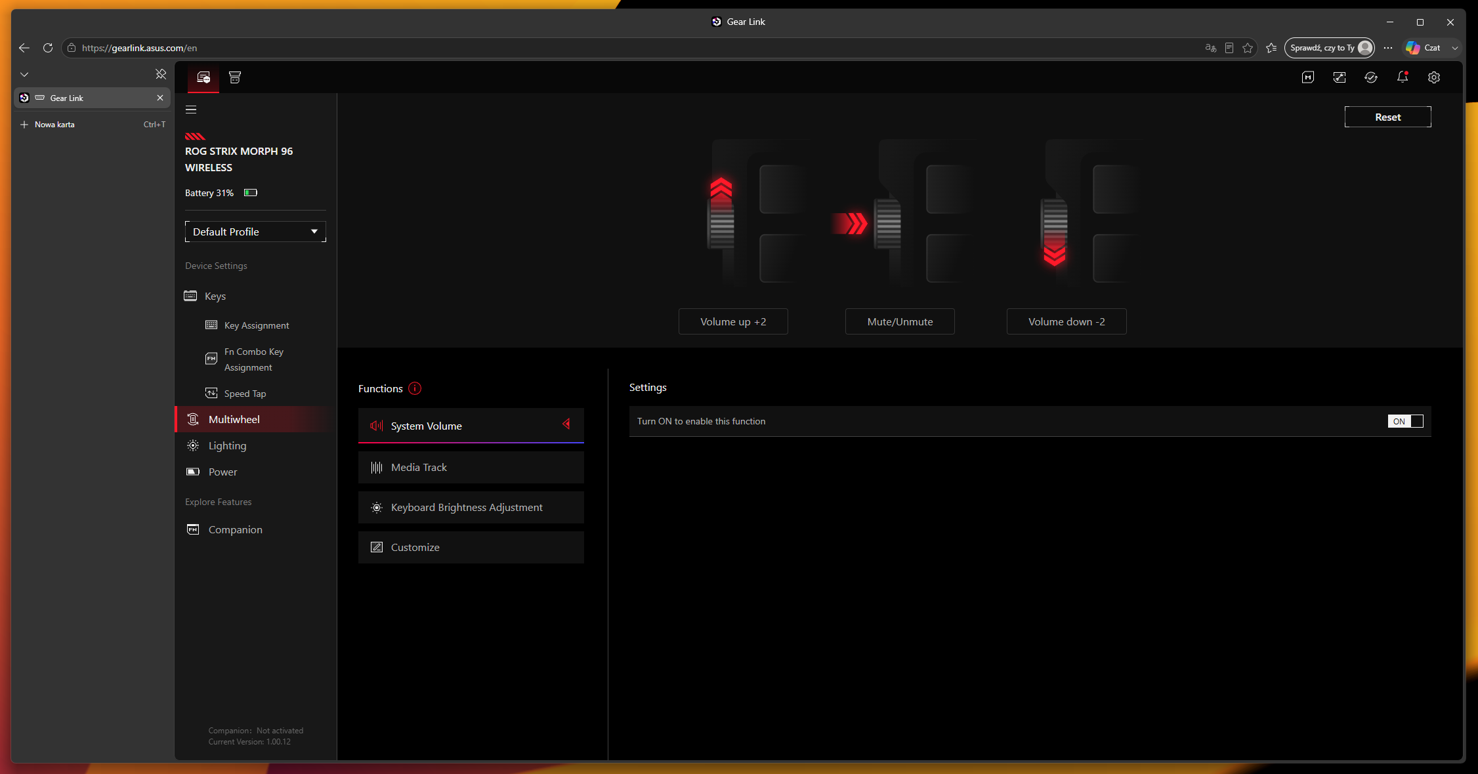
Task: Click the Companion: Not activated status
Action: coord(256,731)
